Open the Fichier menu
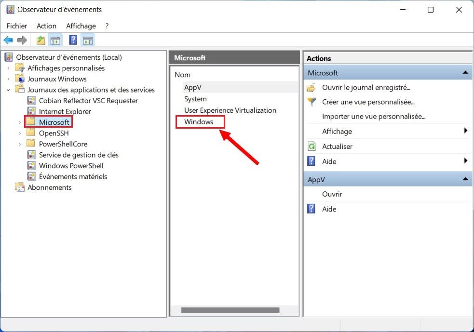 click(x=16, y=26)
